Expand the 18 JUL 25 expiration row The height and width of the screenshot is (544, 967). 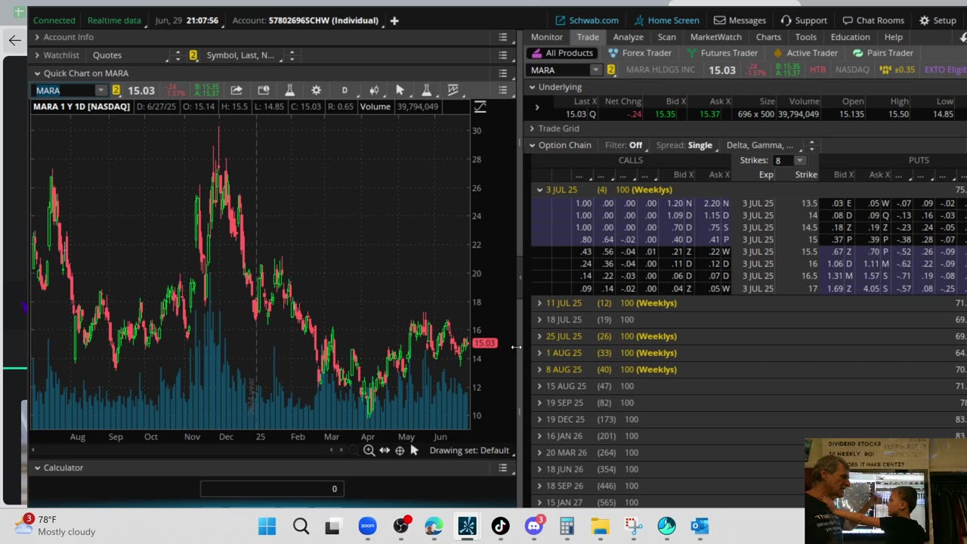(x=539, y=320)
